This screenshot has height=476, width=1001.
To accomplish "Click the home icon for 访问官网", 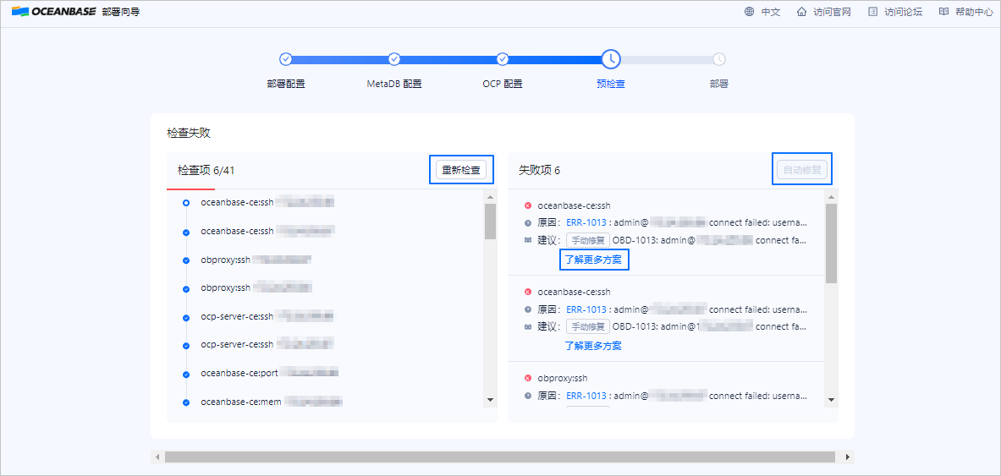I will [x=802, y=12].
